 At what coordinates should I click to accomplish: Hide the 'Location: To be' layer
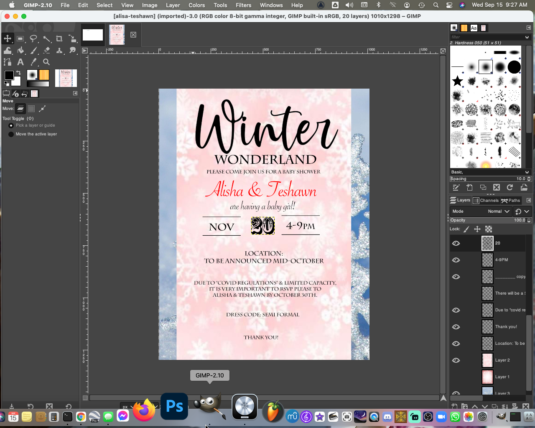[456, 344]
